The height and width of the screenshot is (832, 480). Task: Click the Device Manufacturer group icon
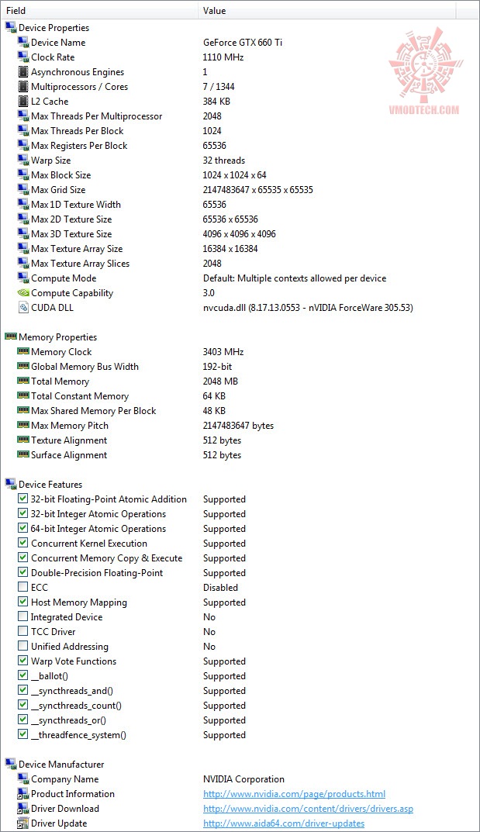point(11,764)
